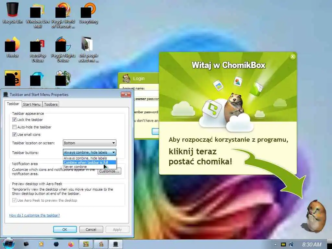
Task: Switch to the Taskbar tab
Action: (13, 104)
